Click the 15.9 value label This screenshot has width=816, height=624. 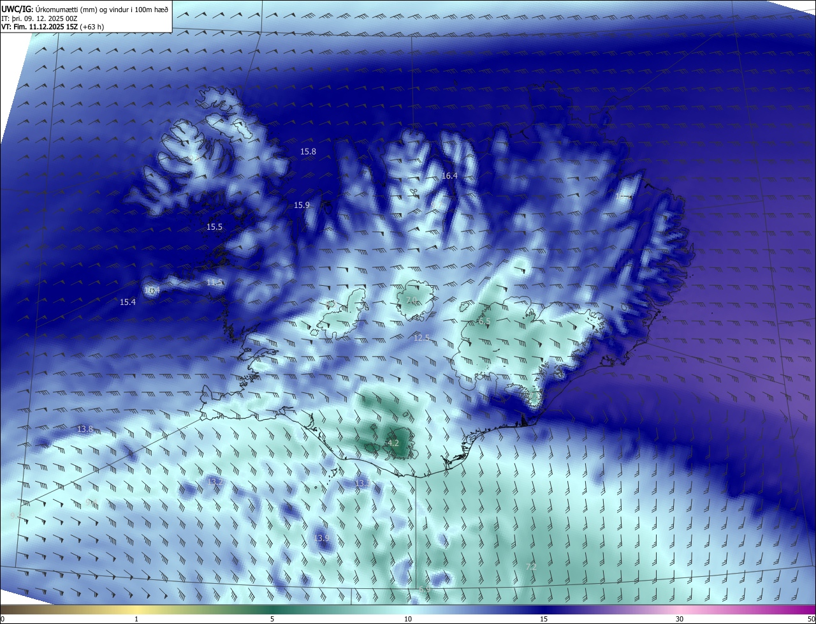point(302,205)
